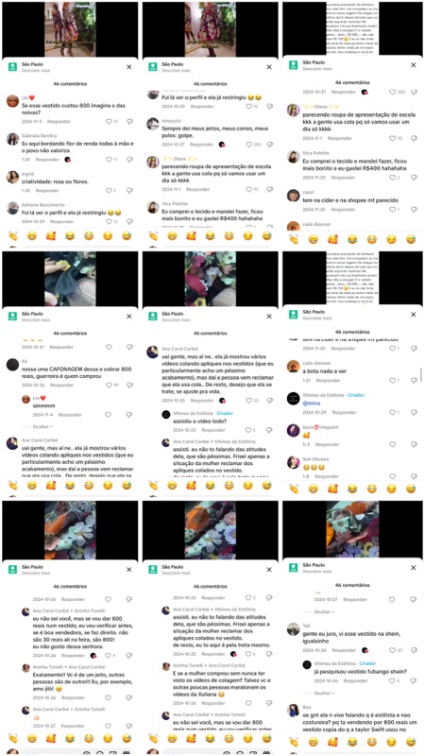This screenshot has width=425, height=756.
Task: Toggle like on Kk's comment with 99 likes
Action: click(109, 386)
